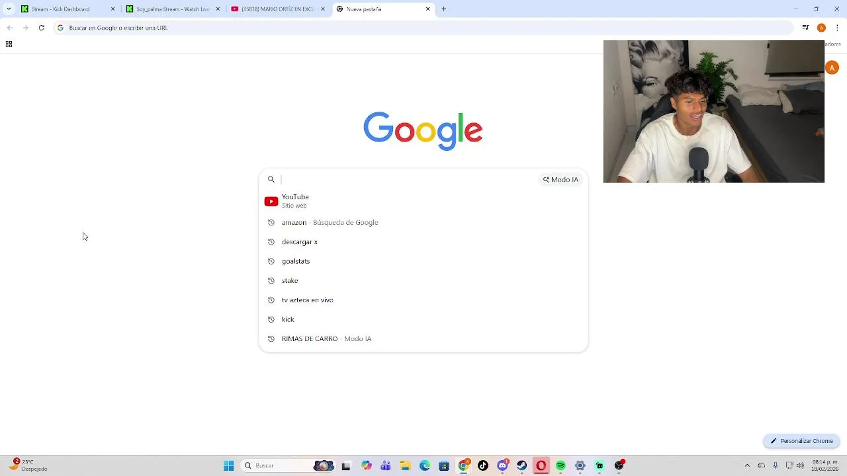Click the Modo IA button
This screenshot has width=847, height=476.
pos(560,179)
